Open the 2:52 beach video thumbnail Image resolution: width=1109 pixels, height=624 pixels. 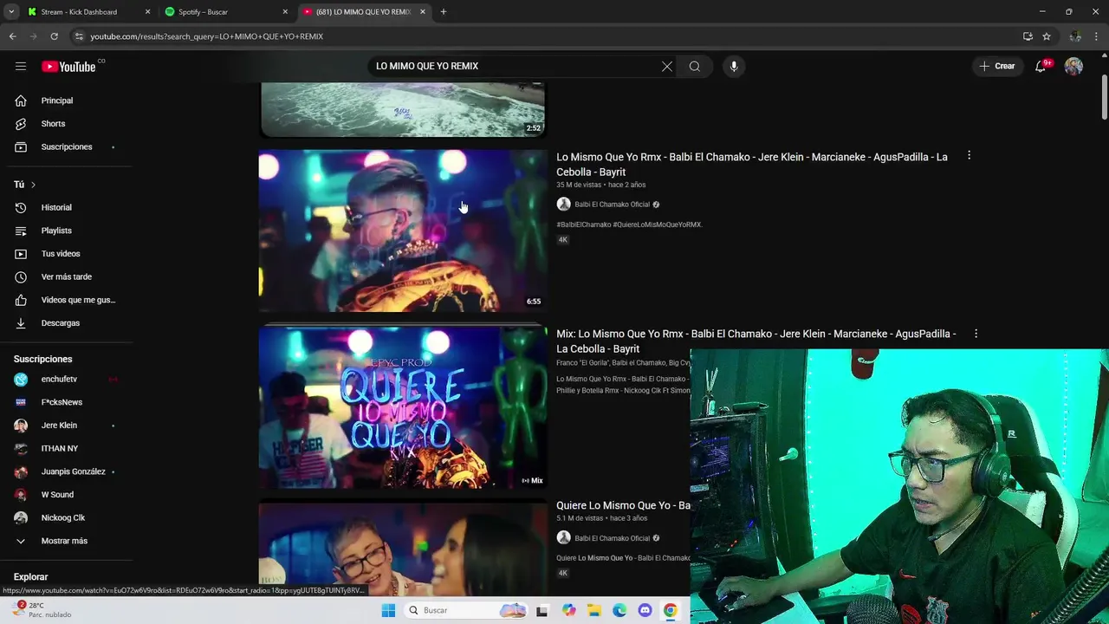click(403, 109)
